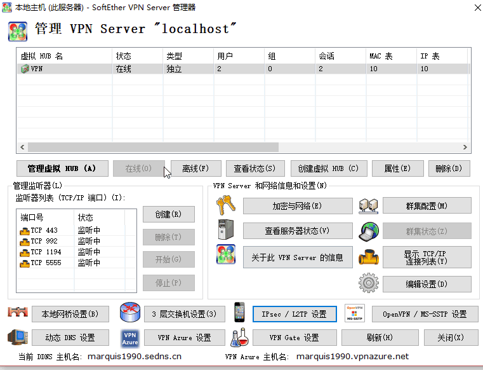This screenshot has height=370, width=483.
Task: Click the 端口号 column header
Action: click(x=46, y=217)
